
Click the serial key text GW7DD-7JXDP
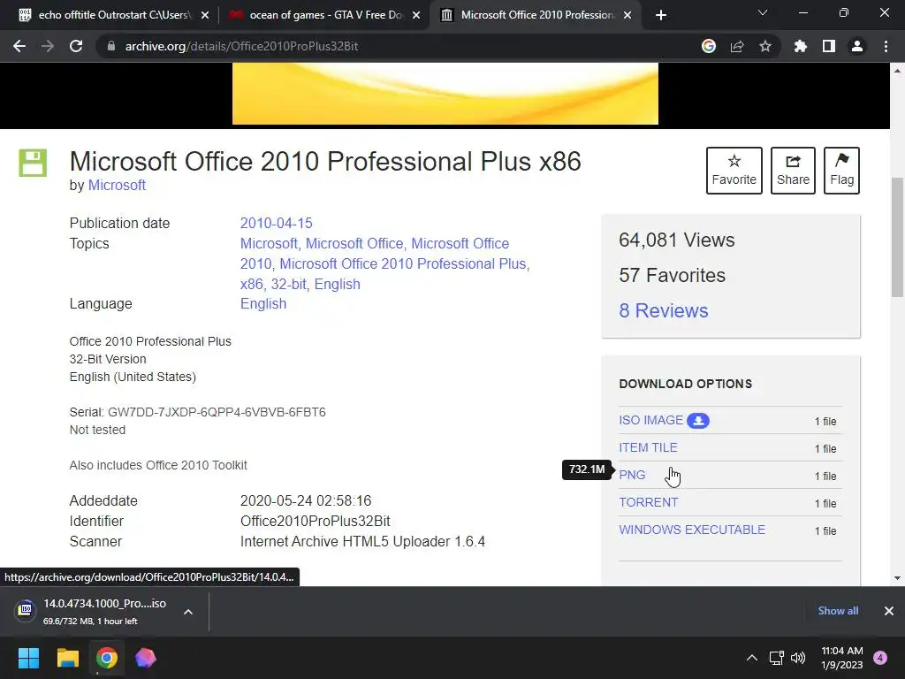pyautogui.click(x=217, y=412)
